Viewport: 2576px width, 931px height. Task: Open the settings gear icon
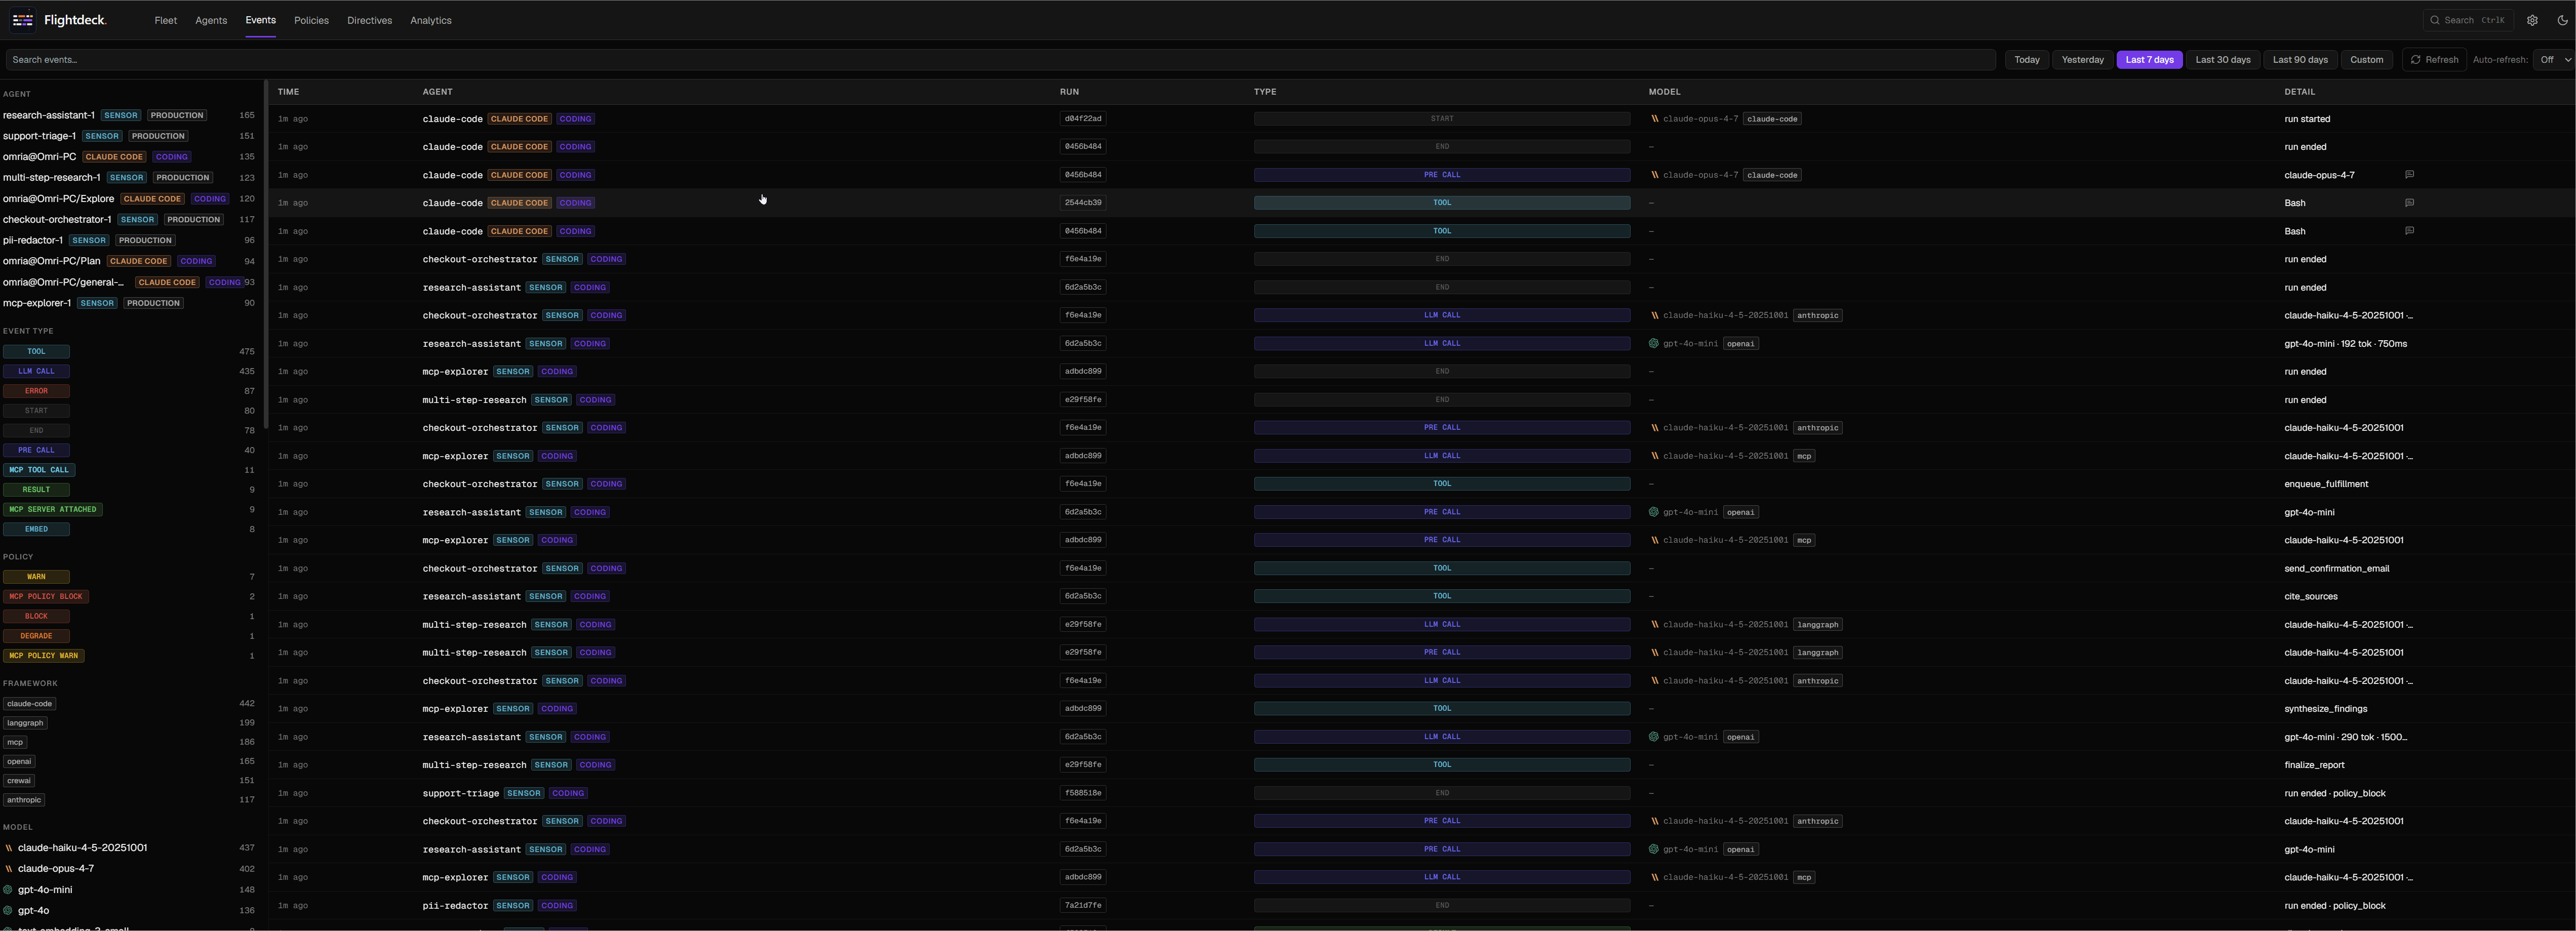(x=2532, y=20)
